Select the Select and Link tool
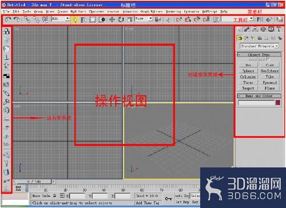The height and width of the screenshot is (208, 286). point(27,19)
